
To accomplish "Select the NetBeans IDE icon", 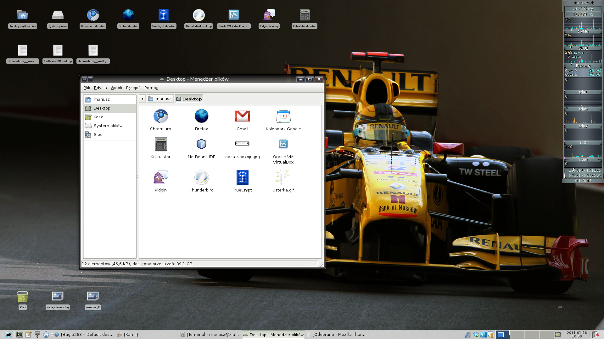I will [x=201, y=144].
